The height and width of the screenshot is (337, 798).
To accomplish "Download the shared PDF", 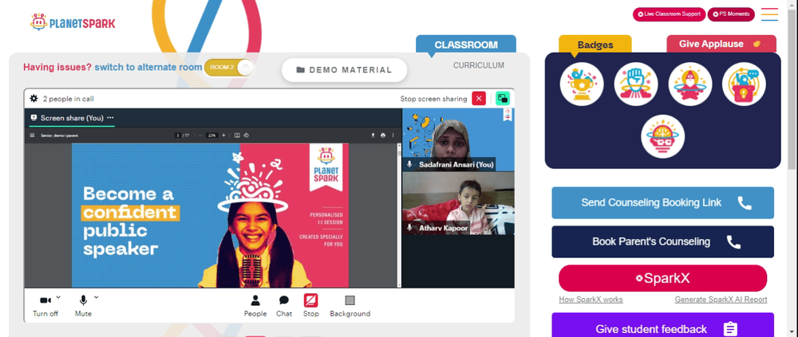I will [373, 135].
